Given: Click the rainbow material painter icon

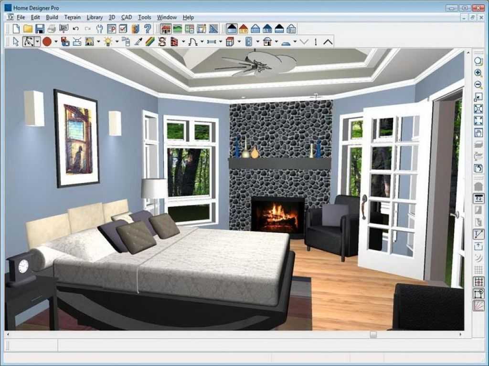Looking at the screenshot, I should click(150, 41).
